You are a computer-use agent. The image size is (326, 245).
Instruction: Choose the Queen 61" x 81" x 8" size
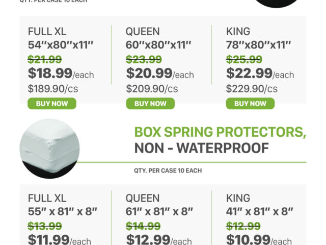tap(161, 211)
